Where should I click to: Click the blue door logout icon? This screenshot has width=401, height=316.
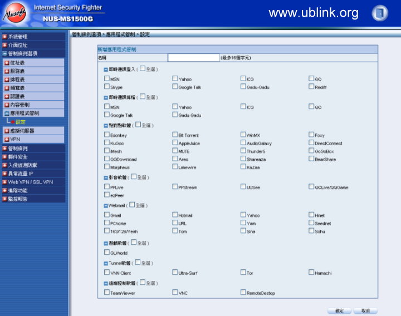(380, 13)
